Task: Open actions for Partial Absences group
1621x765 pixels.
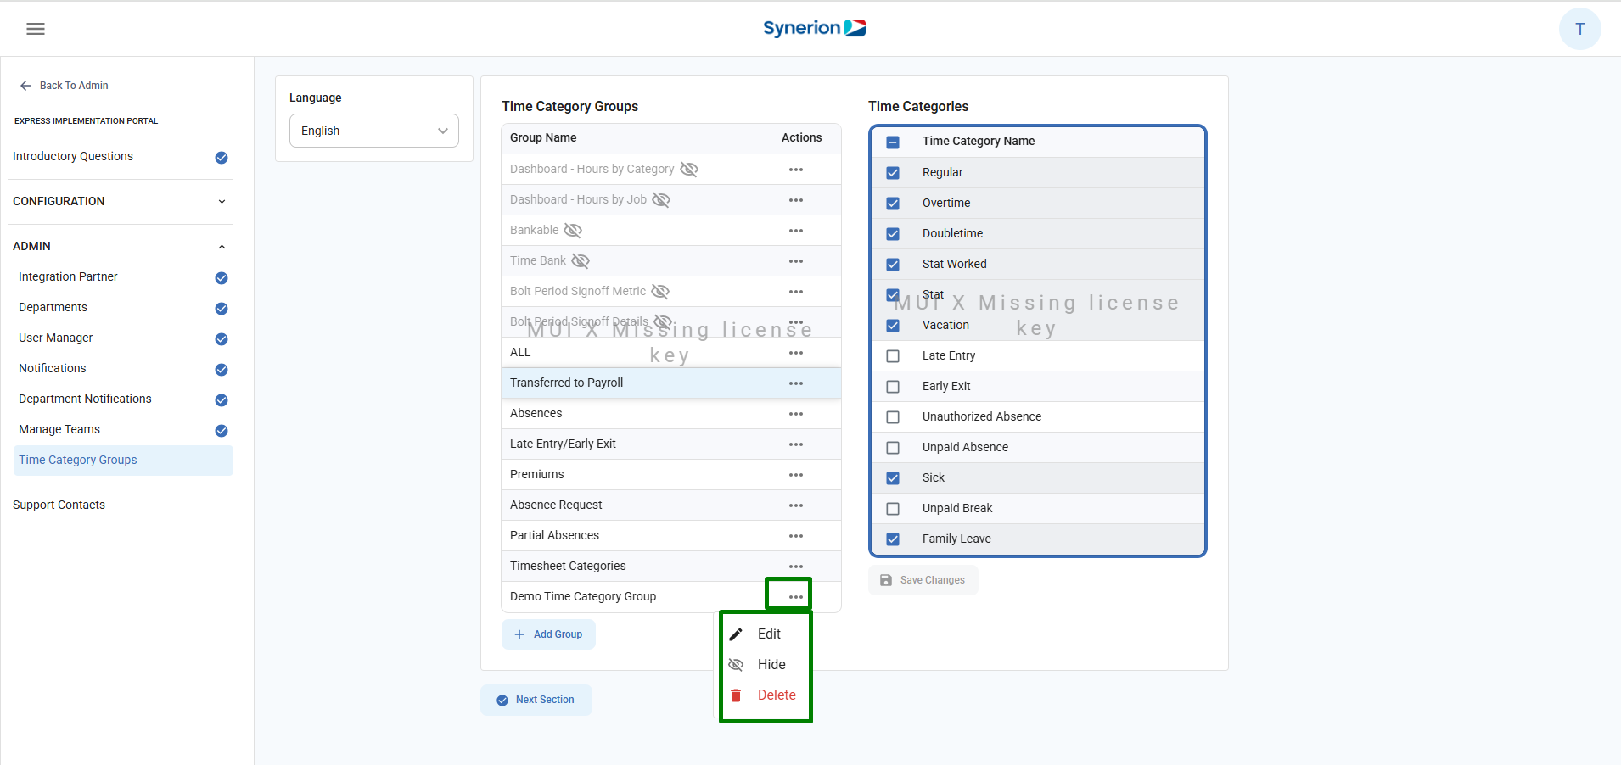Action: (795, 536)
